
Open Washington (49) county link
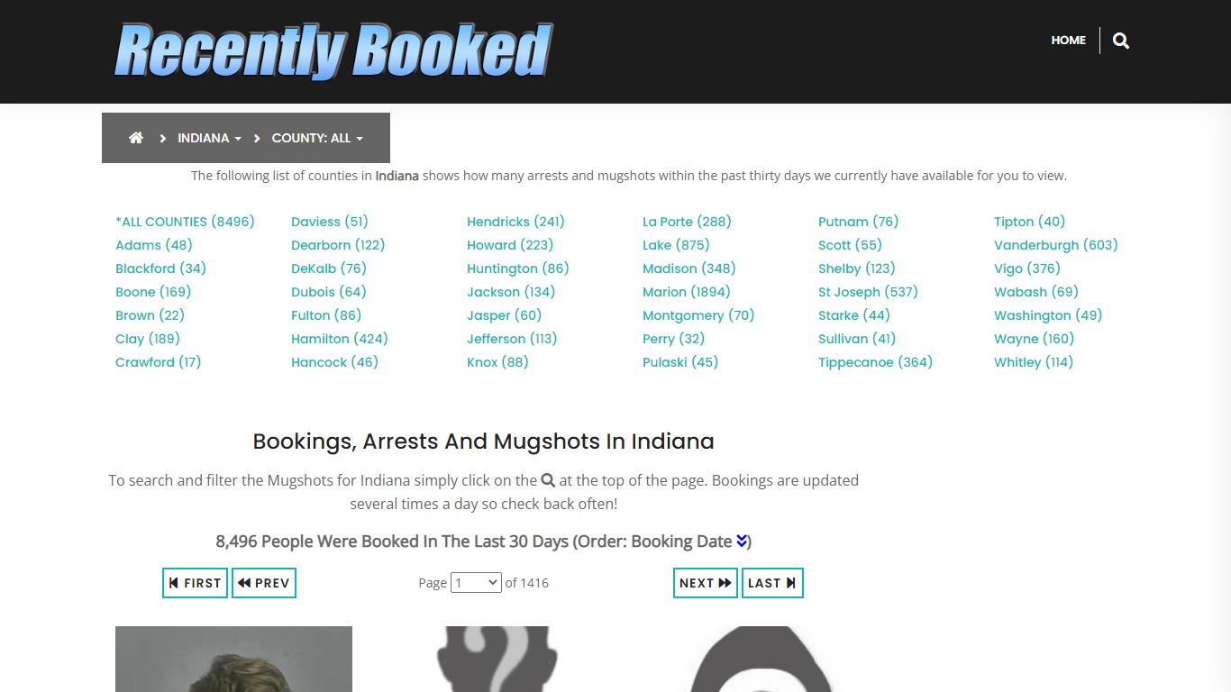pos(1048,315)
